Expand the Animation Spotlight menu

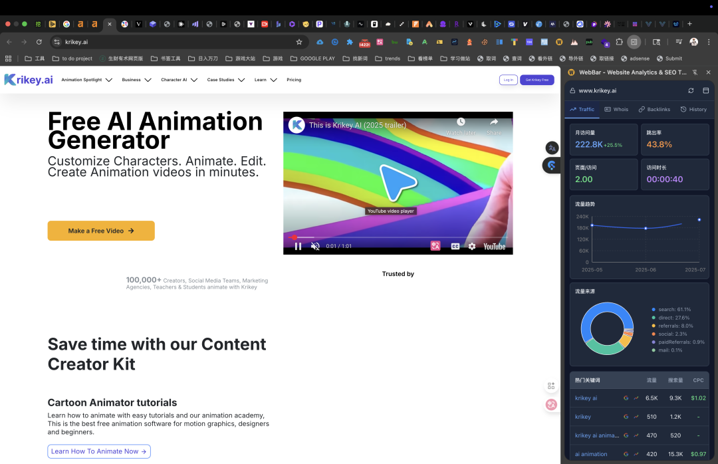[86, 80]
